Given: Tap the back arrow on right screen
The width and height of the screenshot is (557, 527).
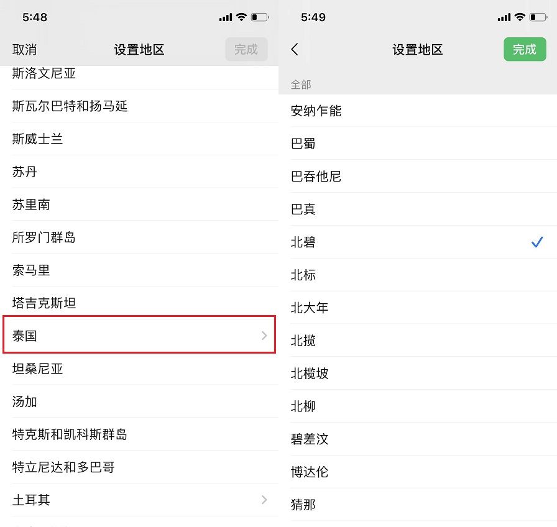Looking at the screenshot, I should (295, 50).
